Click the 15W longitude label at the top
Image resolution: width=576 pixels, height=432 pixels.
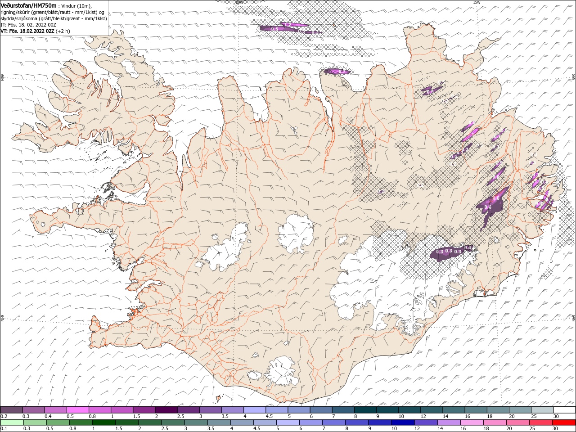[477, 2]
